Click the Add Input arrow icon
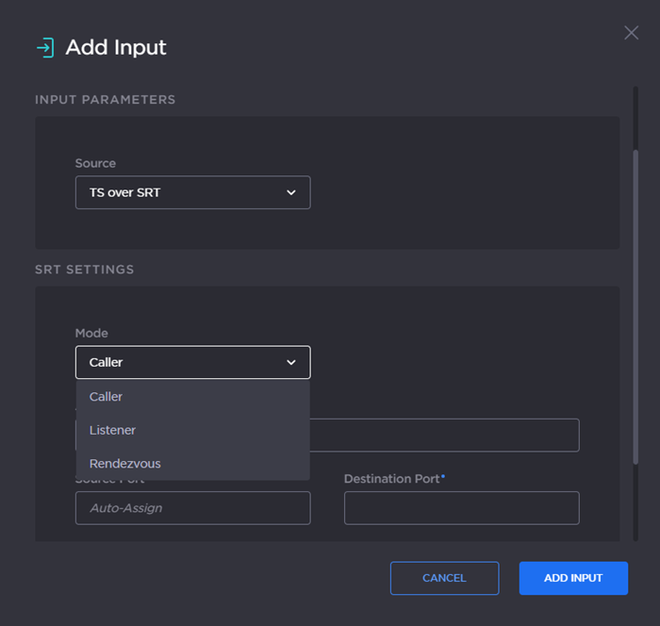This screenshot has height=626, width=660. pyautogui.click(x=44, y=47)
